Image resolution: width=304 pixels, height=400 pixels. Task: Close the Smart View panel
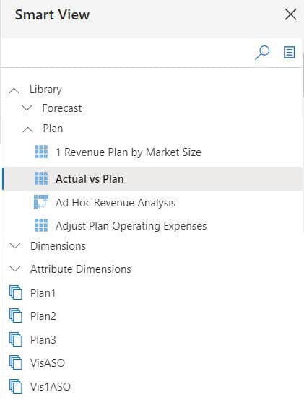[290, 14]
